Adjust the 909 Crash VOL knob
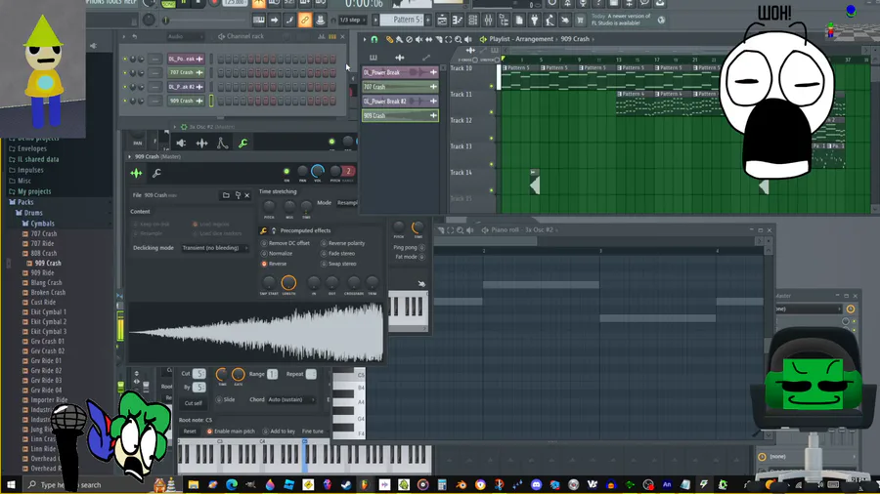Screen dimensions: 880x494 (x=318, y=171)
